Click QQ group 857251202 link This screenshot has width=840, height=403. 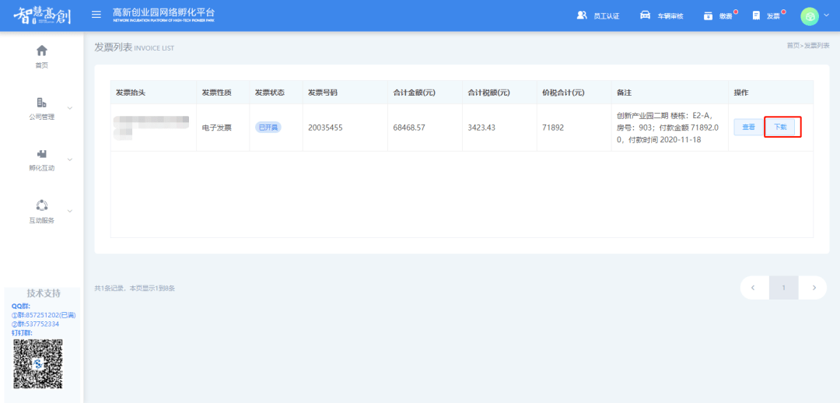coord(44,315)
